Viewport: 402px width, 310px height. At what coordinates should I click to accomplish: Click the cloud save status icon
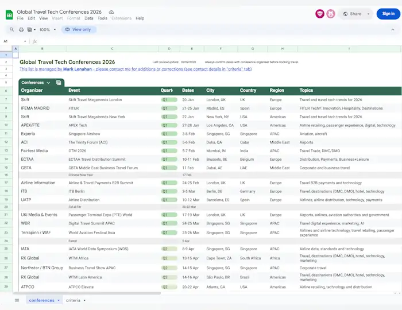pos(111,12)
